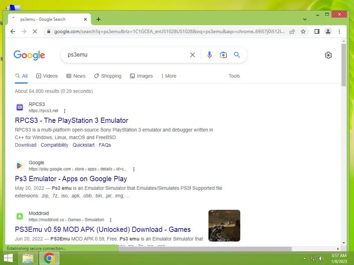Go back to the previous page
Viewport: 354px width, 265px height.
[13, 31]
